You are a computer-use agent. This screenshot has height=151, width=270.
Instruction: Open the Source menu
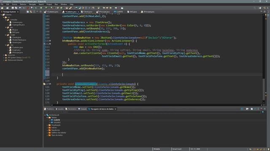pos(14,4)
